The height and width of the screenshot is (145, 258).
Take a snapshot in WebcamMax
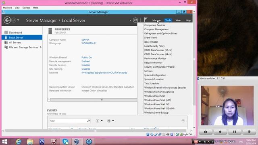click(206, 132)
